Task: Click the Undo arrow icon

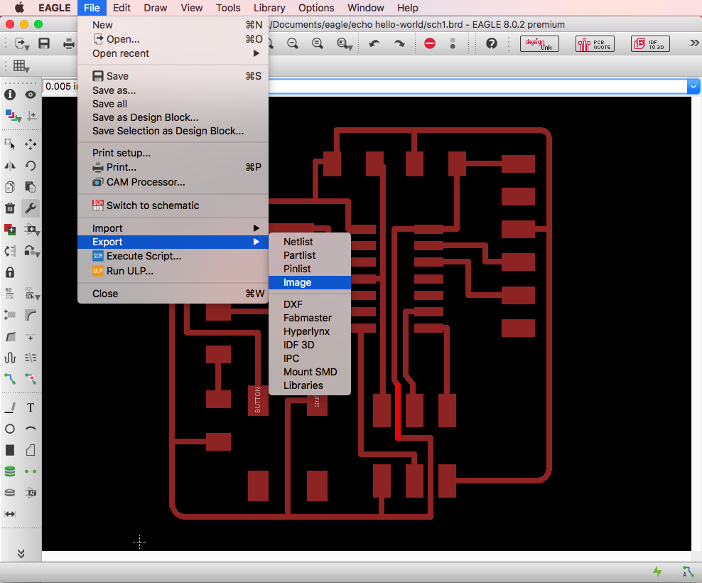Action: pos(374,43)
